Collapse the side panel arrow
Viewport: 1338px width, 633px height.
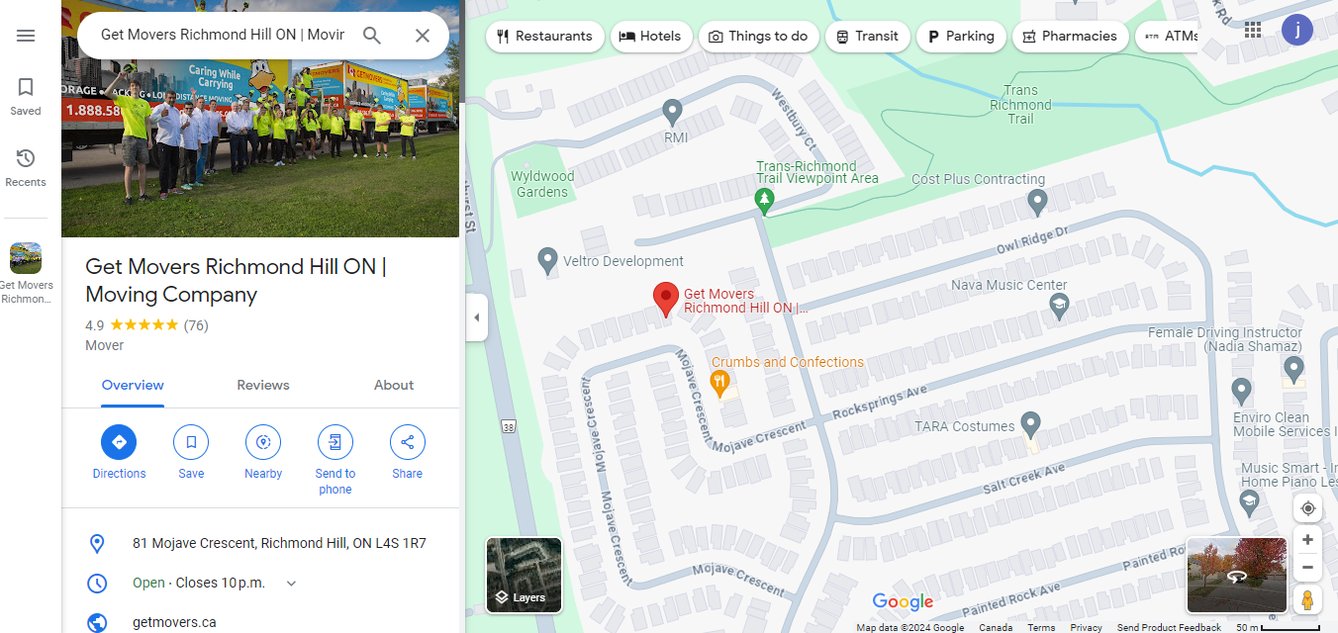click(x=477, y=317)
